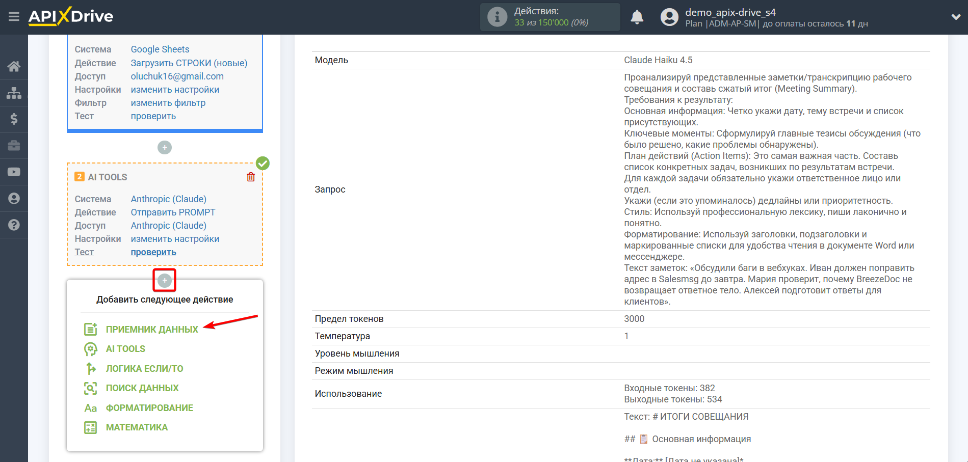The height and width of the screenshot is (462, 968).
Task: Click the plus button below AI TOOLS block
Action: 165,280
